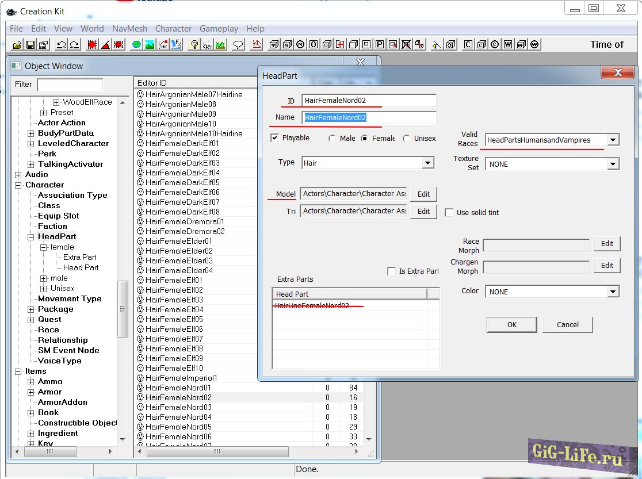Click the speech bubble dialogue icon

tap(238, 44)
